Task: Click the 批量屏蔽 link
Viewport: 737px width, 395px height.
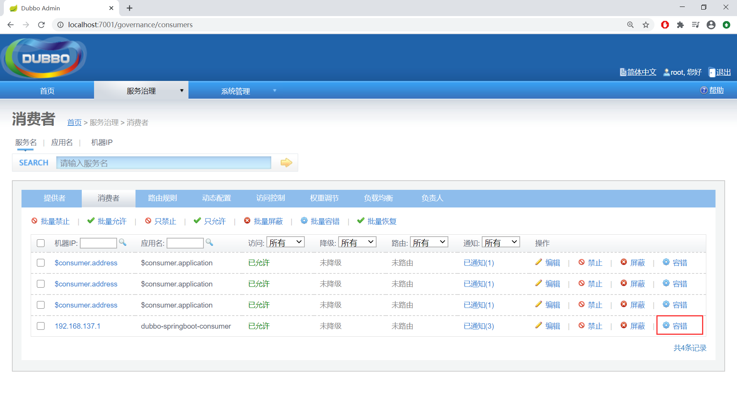Action: coord(268,221)
